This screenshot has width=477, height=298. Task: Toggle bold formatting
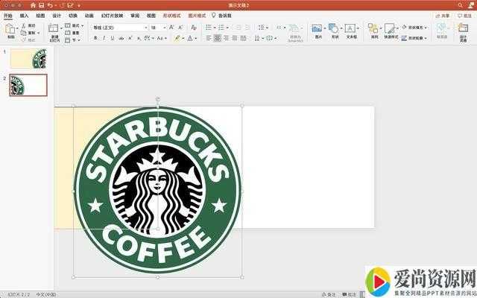pyautogui.click(x=95, y=38)
